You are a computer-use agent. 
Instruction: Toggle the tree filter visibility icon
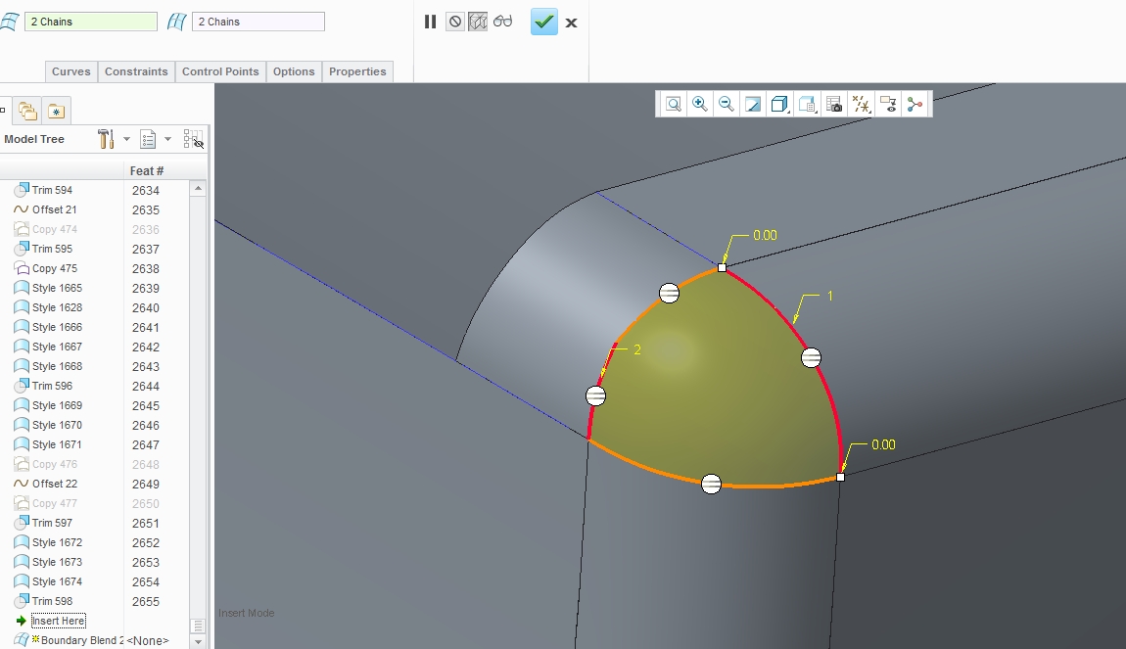tap(193, 139)
